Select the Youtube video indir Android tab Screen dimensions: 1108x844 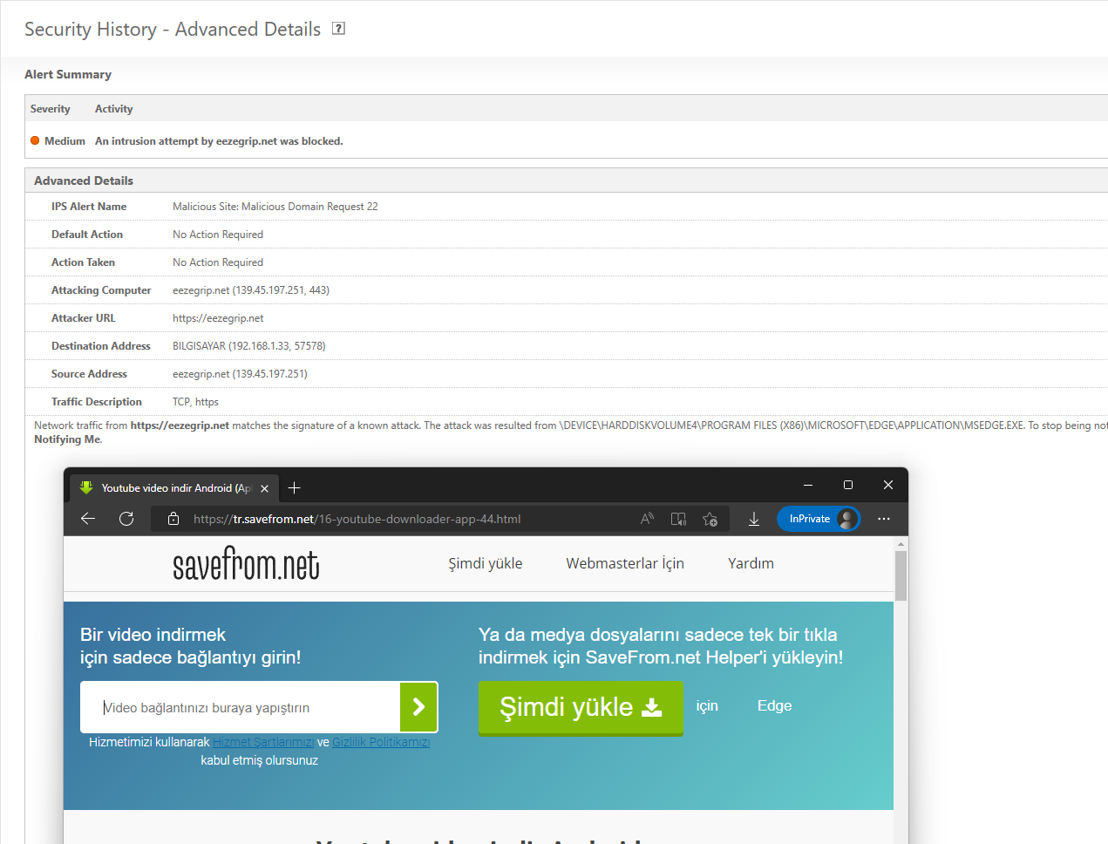(174, 488)
